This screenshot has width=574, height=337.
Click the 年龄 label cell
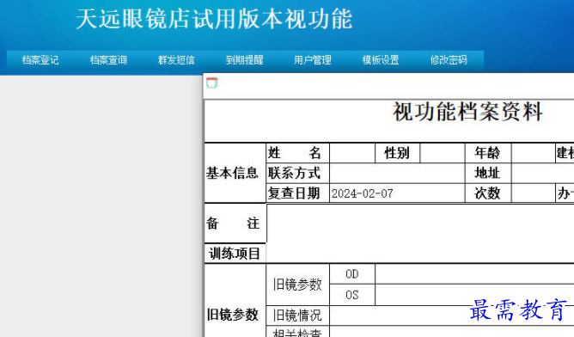coord(487,153)
